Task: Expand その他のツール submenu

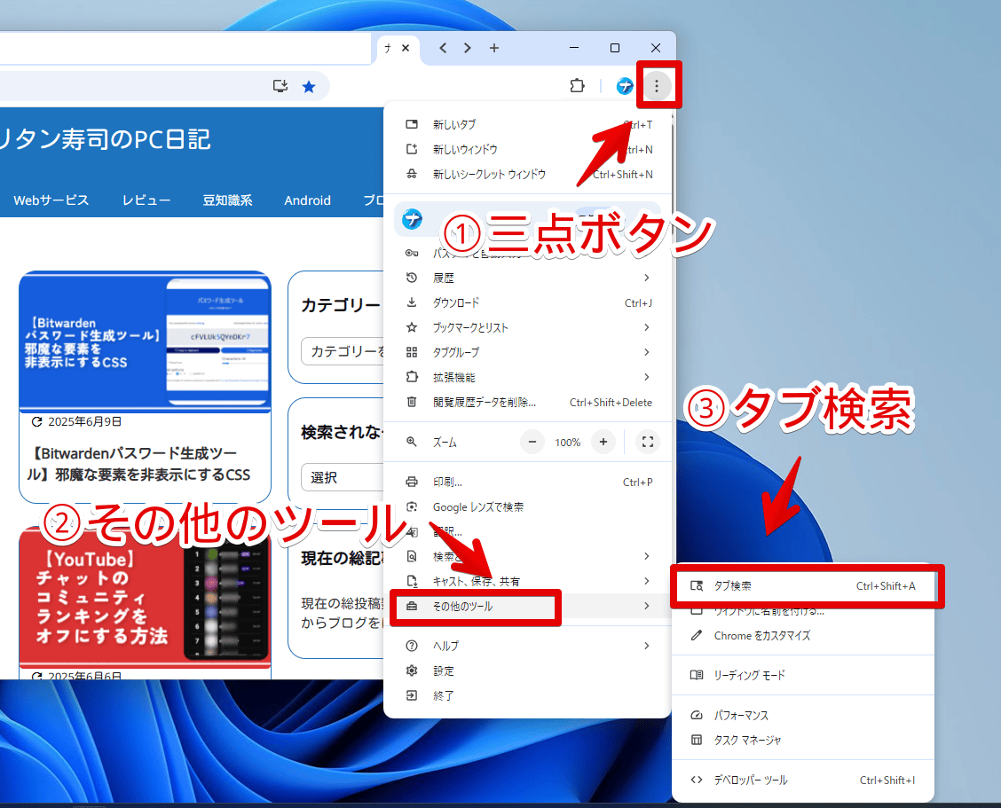Action: pyautogui.click(x=527, y=607)
